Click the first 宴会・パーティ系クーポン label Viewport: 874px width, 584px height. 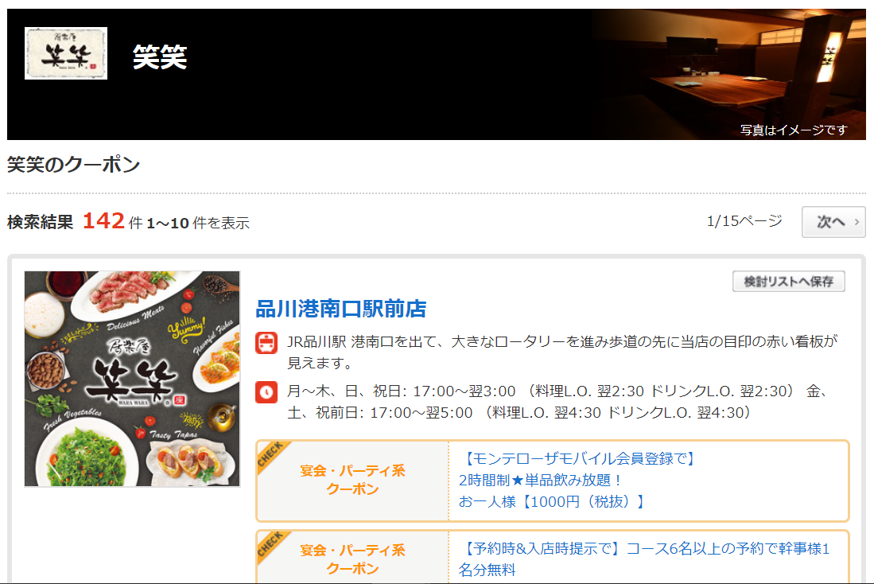[x=352, y=480]
